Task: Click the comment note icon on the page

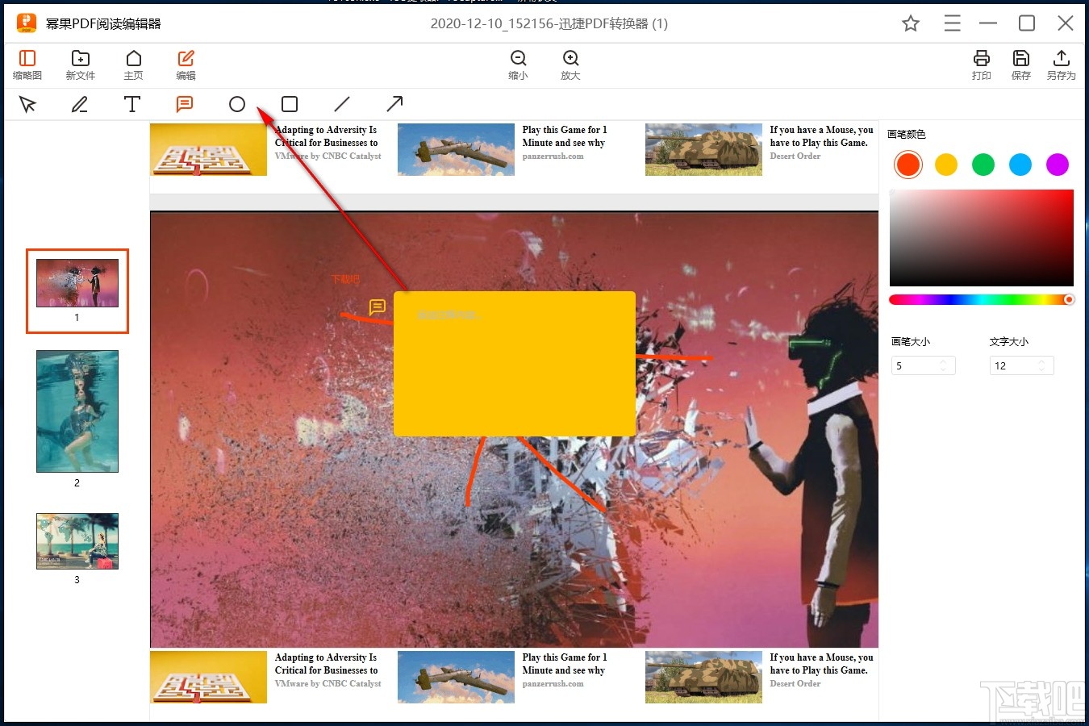Action: (x=377, y=307)
